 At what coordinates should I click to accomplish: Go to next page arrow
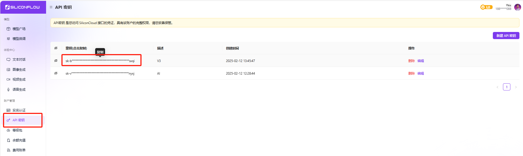pyautogui.click(x=516, y=87)
